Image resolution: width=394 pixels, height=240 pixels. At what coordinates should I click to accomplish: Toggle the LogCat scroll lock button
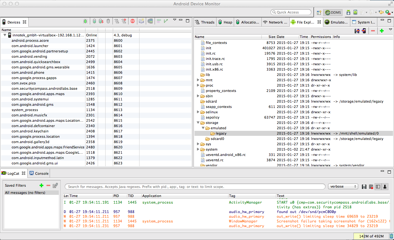(385, 187)
